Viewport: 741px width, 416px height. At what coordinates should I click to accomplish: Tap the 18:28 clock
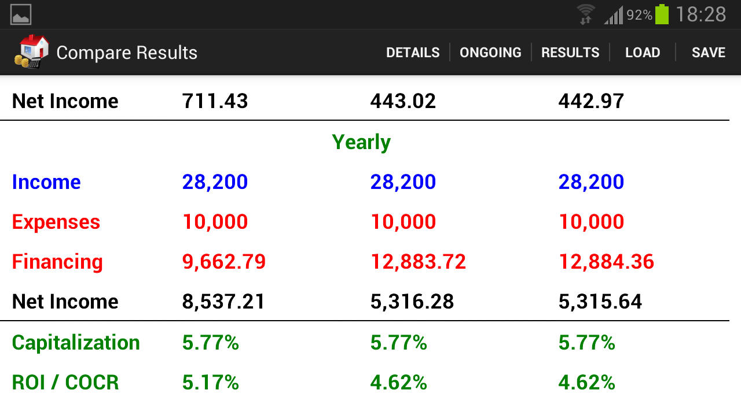pos(700,14)
